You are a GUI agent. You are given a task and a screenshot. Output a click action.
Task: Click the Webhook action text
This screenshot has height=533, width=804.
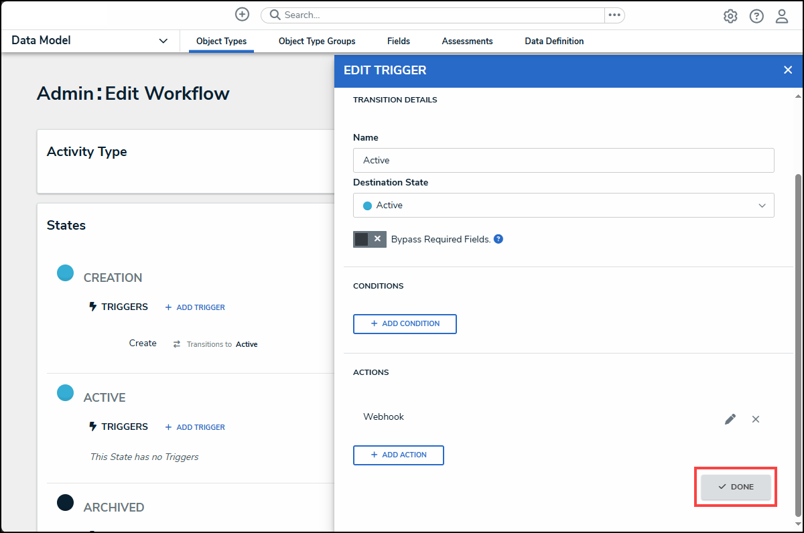point(384,416)
